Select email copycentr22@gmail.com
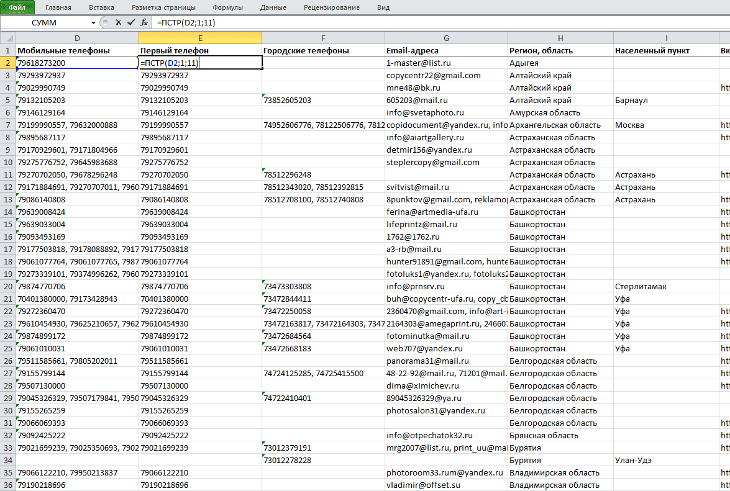 (x=446, y=75)
